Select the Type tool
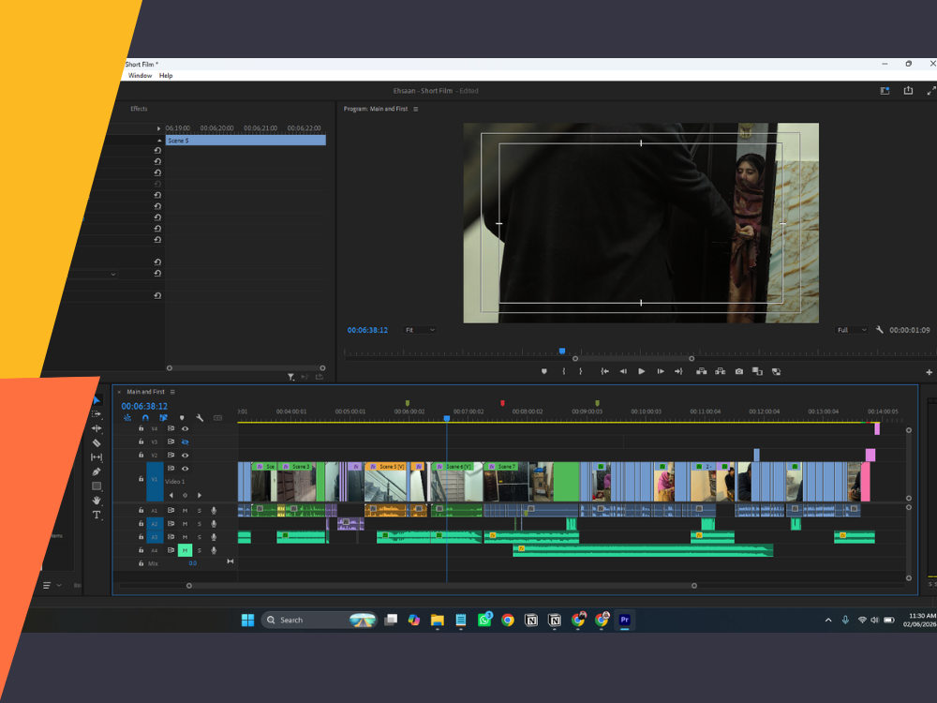The image size is (937, 703). click(97, 515)
